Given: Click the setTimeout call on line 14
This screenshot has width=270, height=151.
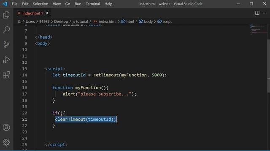Looking at the screenshot, I should 106,75.
